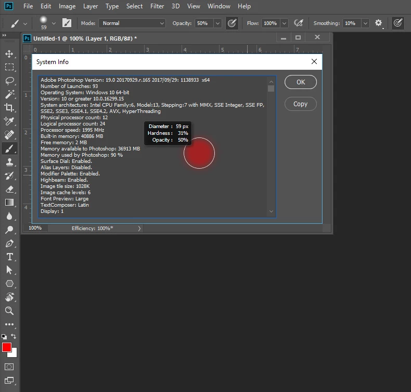This screenshot has height=392, width=411.
Task: Select the Hand tool
Action: (x=9, y=297)
